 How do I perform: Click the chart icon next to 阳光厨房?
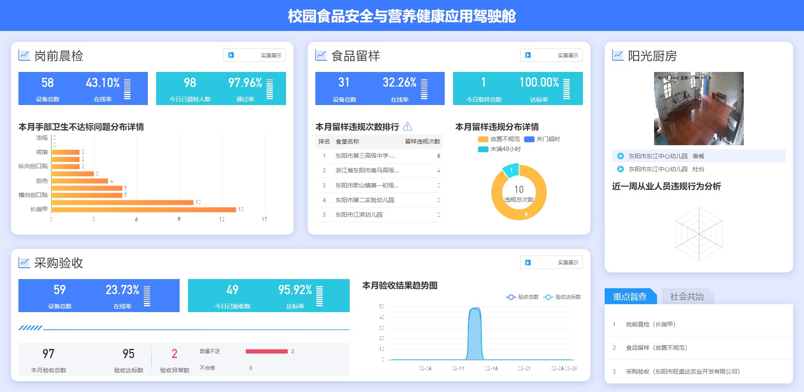point(618,55)
